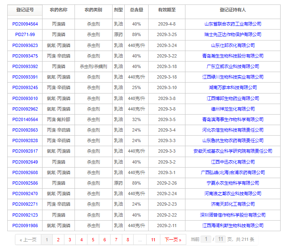The height and width of the screenshot is (251, 281).
Task: Open holder 德州祥龙生化有限公司
Action: (233, 109)
